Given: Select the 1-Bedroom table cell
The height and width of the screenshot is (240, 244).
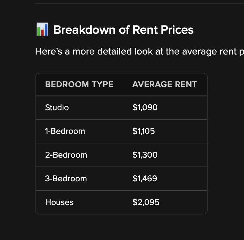Looking at the screenshot, I should 65,131.
